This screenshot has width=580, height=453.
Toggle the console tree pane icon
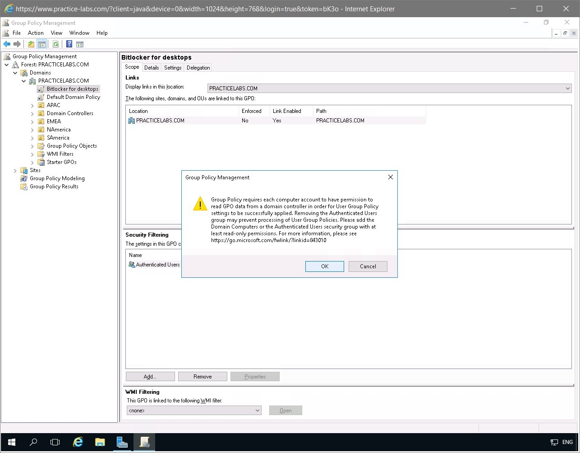[x=41, y=44]
